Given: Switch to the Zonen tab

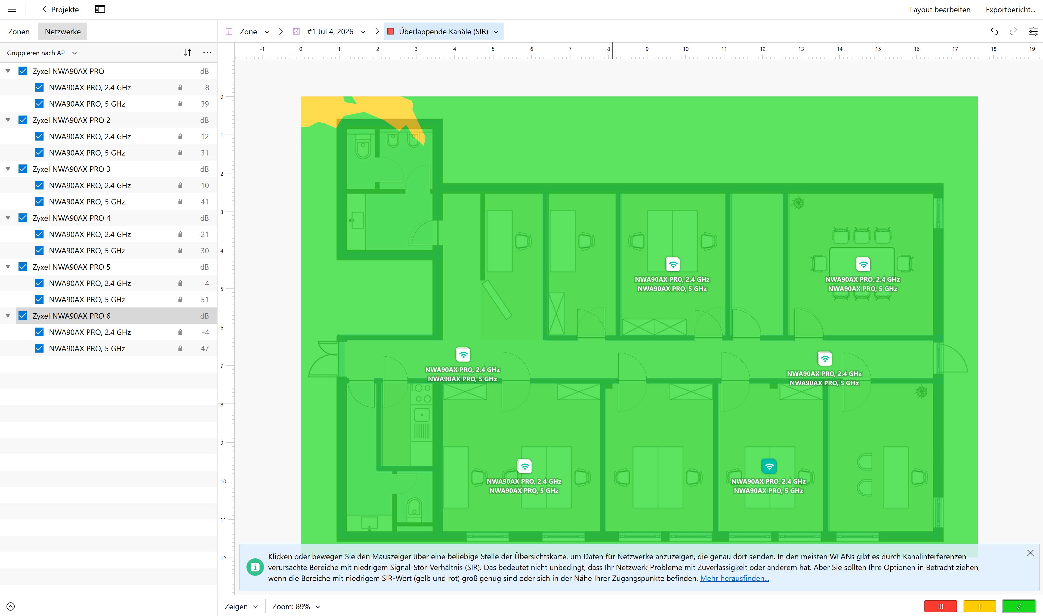Looking at the screenshot, I should [19, 32].
